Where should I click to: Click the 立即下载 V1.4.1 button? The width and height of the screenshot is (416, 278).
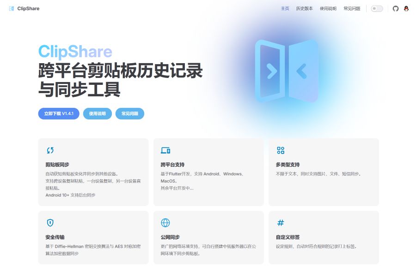click(59, 113)
